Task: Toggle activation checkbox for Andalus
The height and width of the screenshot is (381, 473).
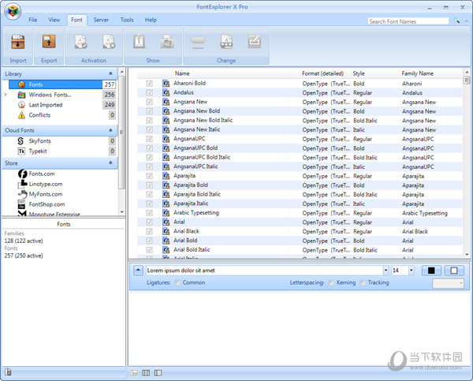Action: click(149, 92)
